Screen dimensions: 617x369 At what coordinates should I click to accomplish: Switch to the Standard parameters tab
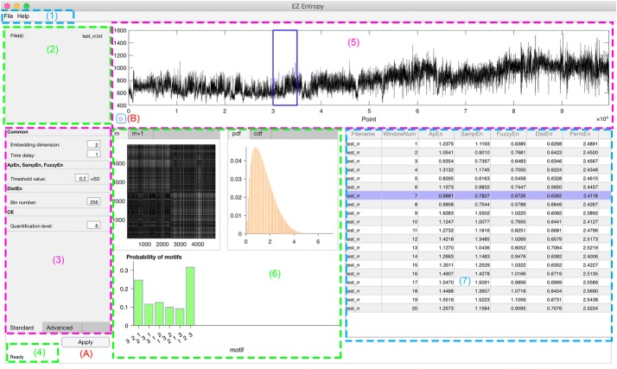pos(22,328)
